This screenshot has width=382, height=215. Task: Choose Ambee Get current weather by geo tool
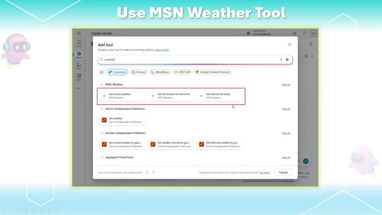point(122,144)
